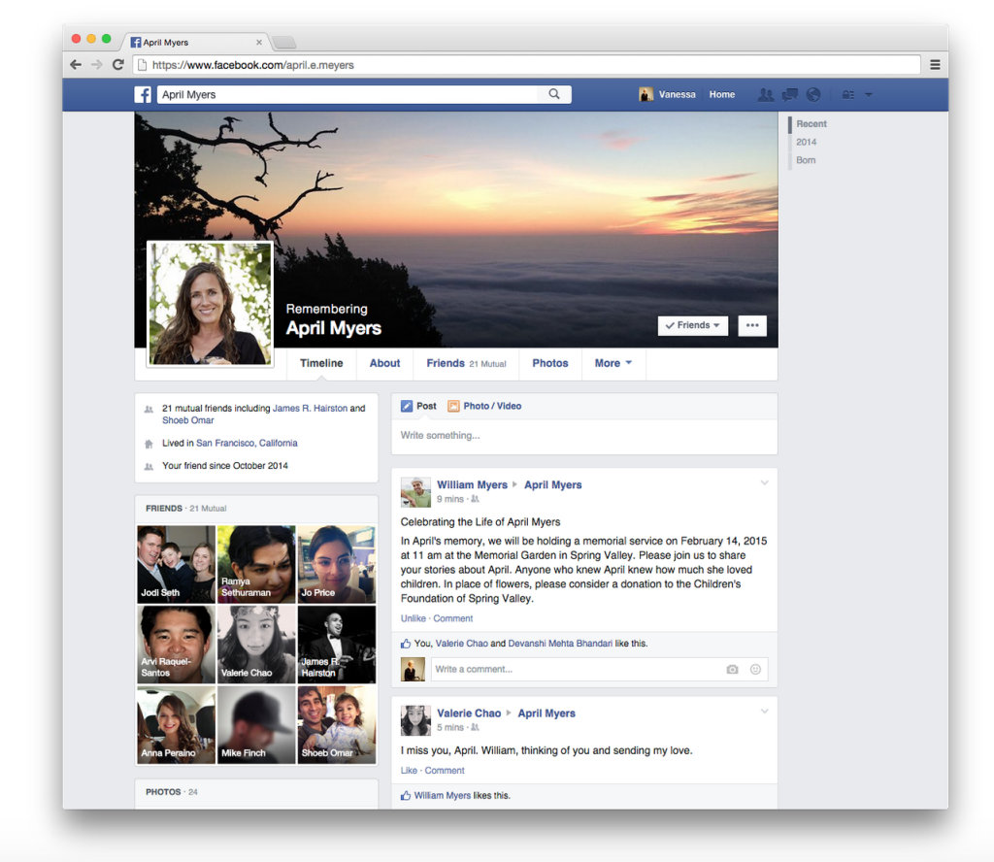Image resolution: width=994 pixels, height=862 pixels.
Task: Click the emoji smiley icon in comment box
Action: (x=755, y=670)
